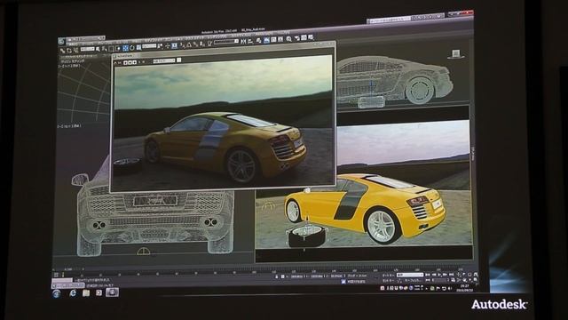Open the Material Editor

tap(288, 38)
